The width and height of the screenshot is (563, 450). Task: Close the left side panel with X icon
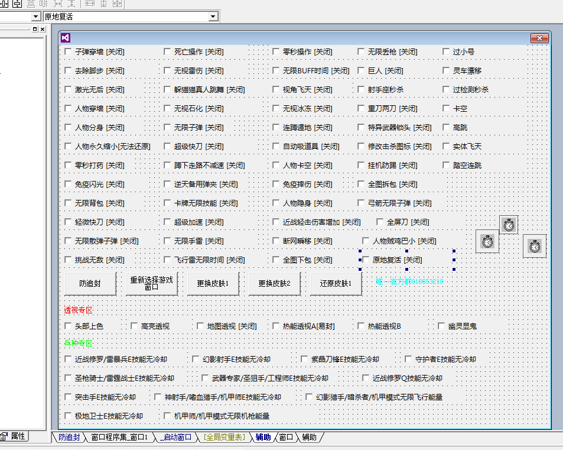tap(42, 29)
